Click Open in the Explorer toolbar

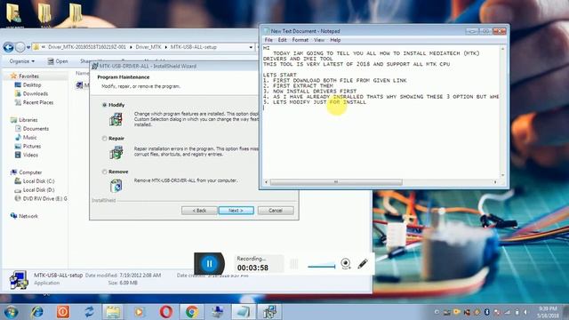click(x=58, y=61)
